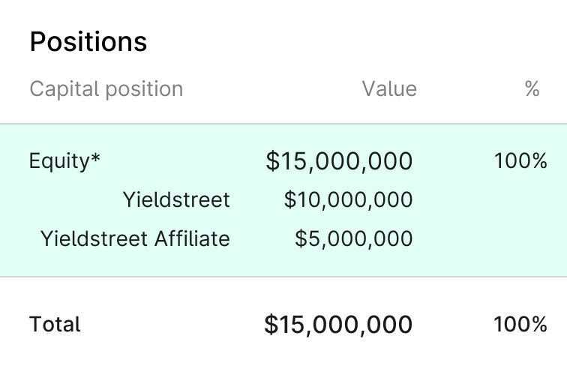Click the word Affiliate in the sub-row

pos(192,238)
